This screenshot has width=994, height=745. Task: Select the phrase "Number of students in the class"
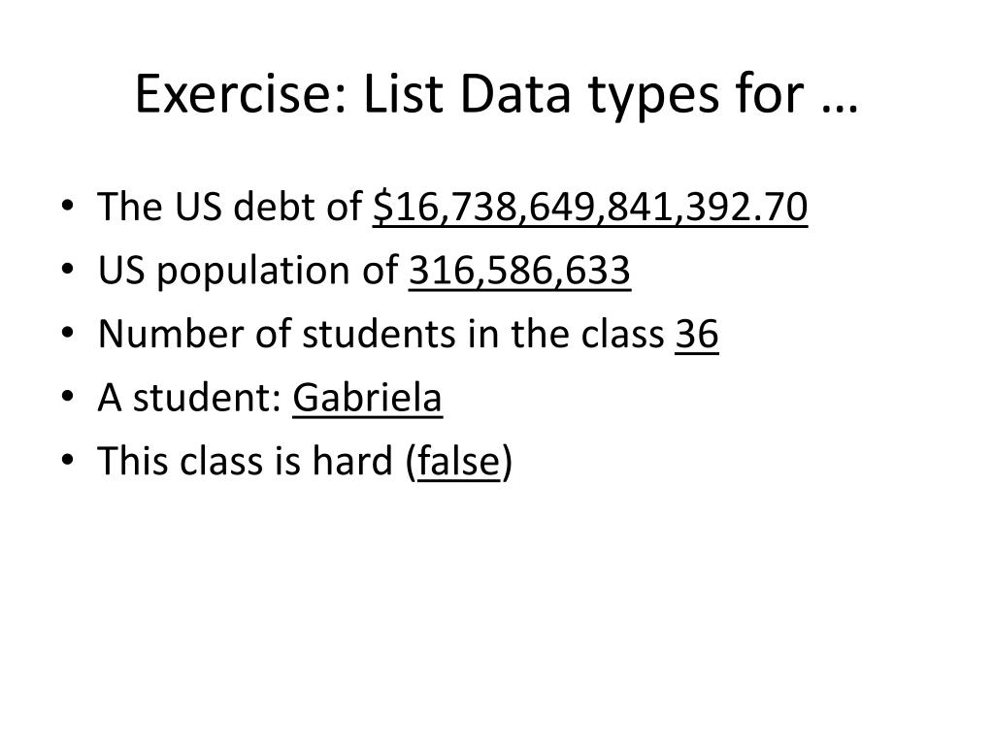click(381, 336)
